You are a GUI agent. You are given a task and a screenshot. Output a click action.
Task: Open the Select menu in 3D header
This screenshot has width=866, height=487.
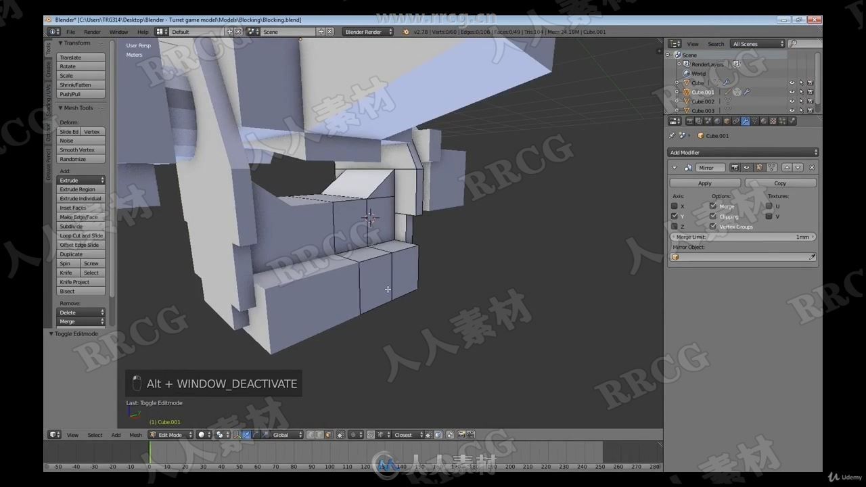(x=95, y=435)
